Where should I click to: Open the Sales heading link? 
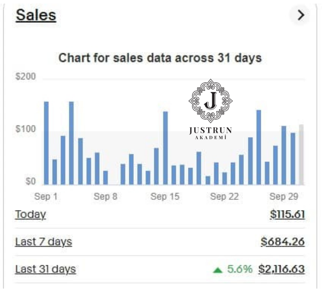[x=36, y=15]
